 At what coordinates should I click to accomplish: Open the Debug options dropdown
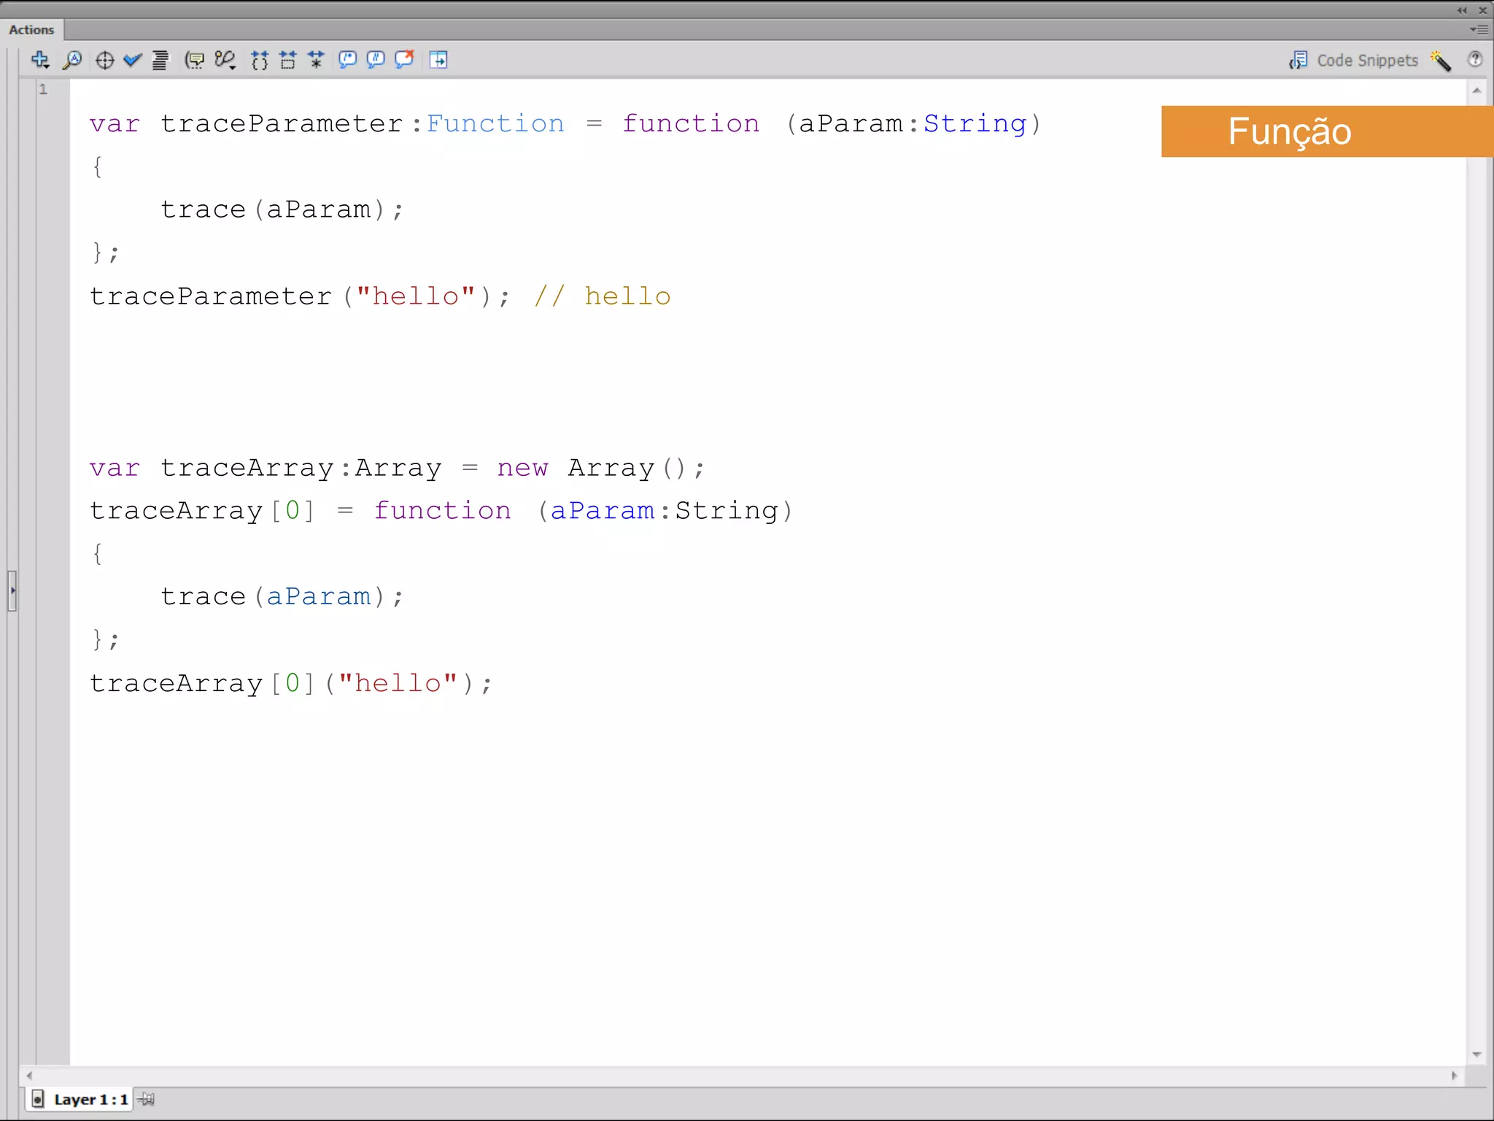click(x=225, y=60)
